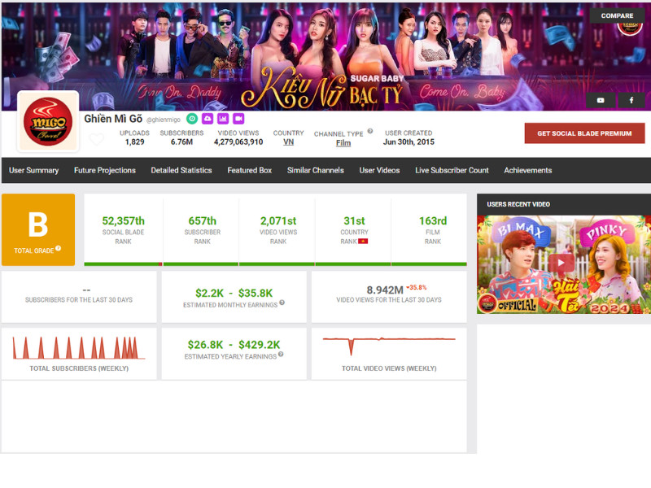Click the Ghiền Mì Gõ channel name

(113, 119)
